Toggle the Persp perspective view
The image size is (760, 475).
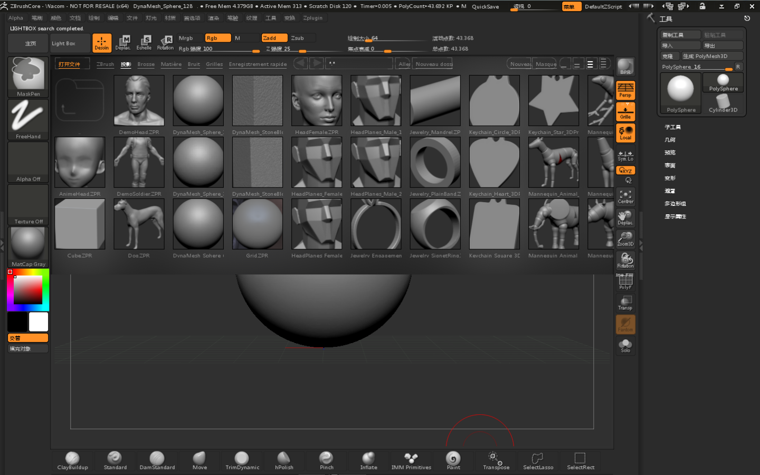(625, 90)
